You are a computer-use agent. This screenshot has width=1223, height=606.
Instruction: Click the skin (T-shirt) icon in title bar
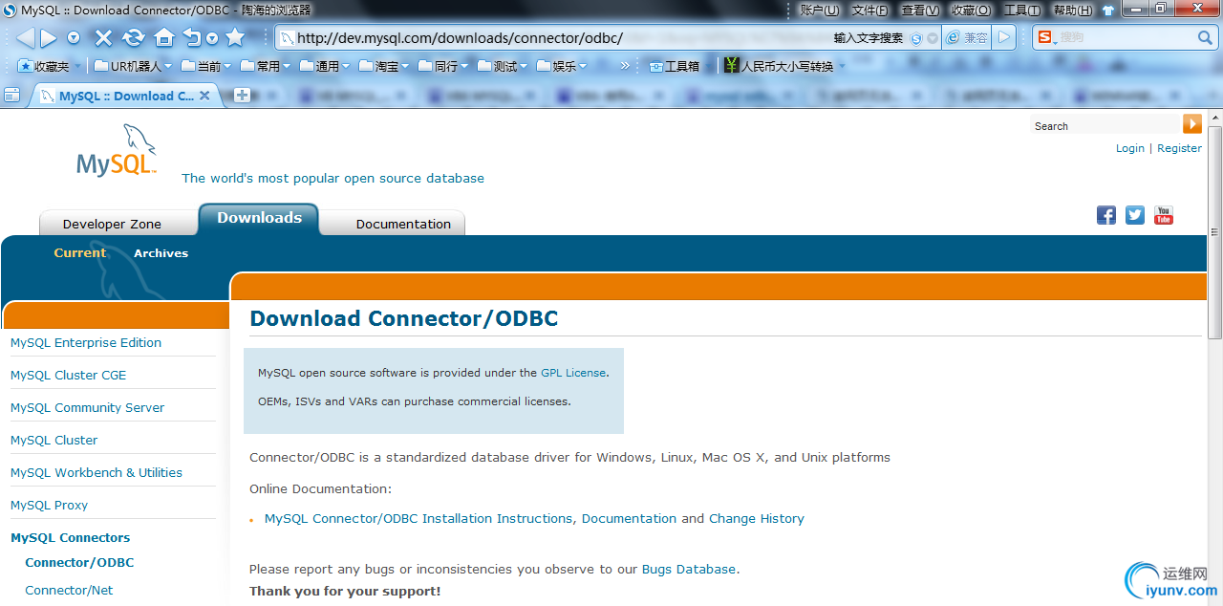(1108, 11)
